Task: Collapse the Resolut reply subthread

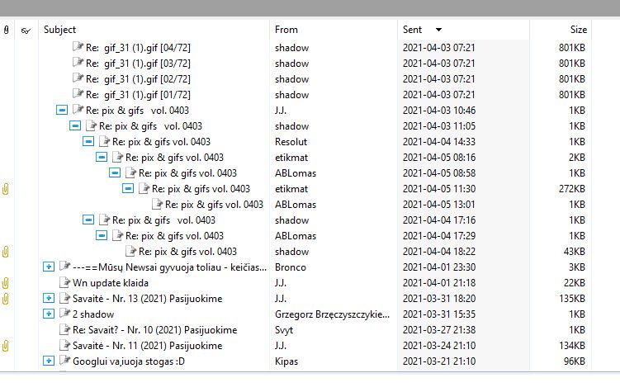Action: pyautogui.click(x=88, y=142)
